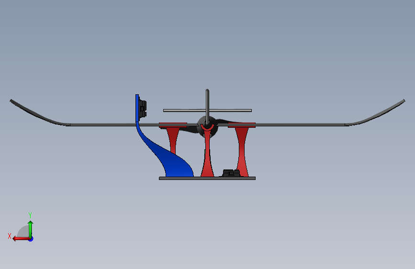Select the flat right wing section
Image resolution: width=415 pixels, height=269 pixels.
(301, 125)
